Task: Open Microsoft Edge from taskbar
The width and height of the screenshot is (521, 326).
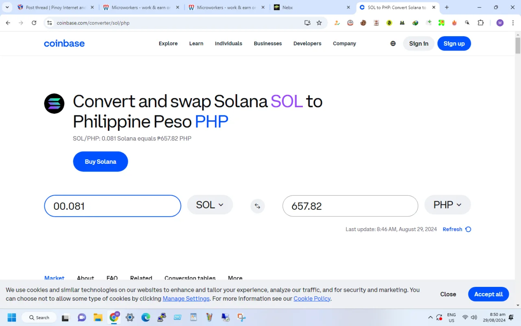Action: click(146, 317)
